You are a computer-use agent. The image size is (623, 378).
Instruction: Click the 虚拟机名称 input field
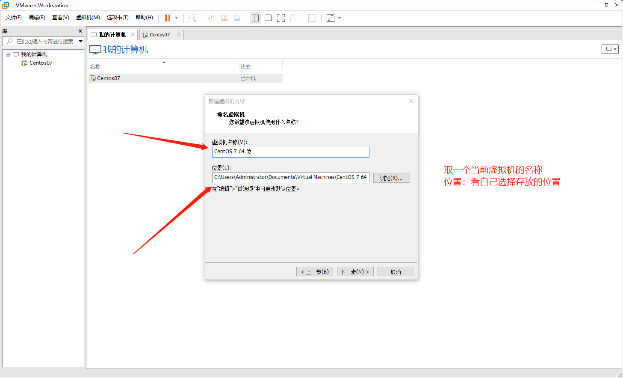coord(291,152)
